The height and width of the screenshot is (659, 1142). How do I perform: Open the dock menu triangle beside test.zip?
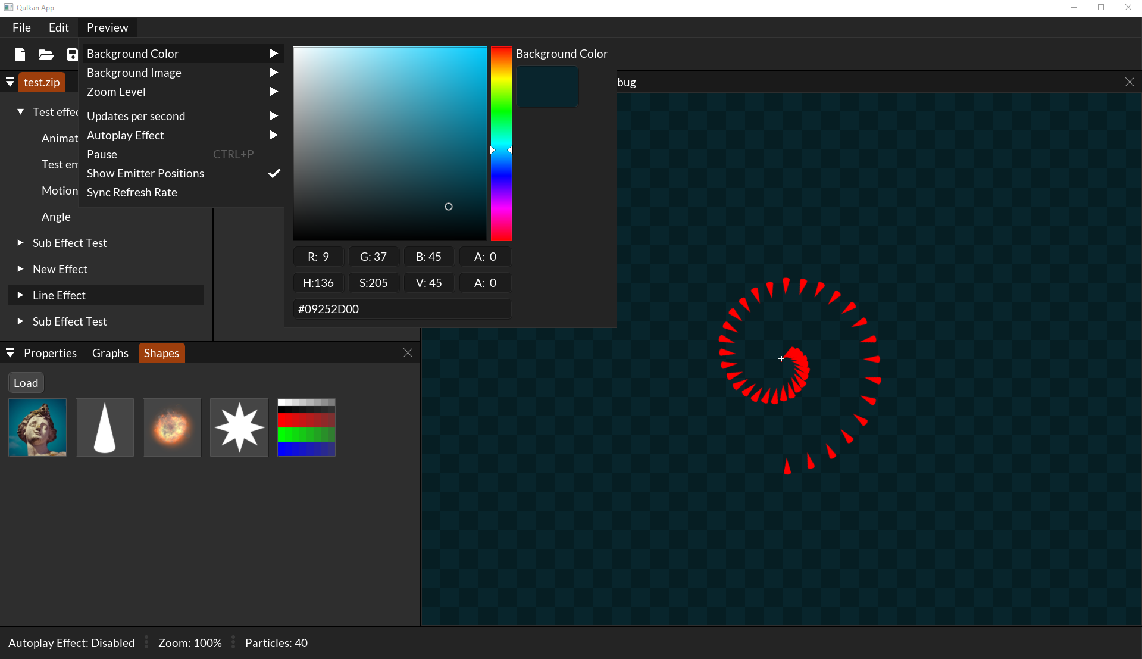coord(10,82)
